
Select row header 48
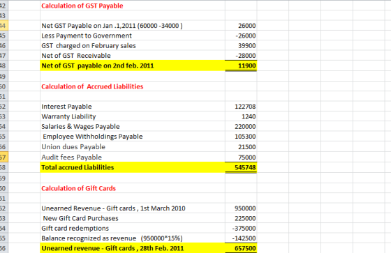[3, 66]
